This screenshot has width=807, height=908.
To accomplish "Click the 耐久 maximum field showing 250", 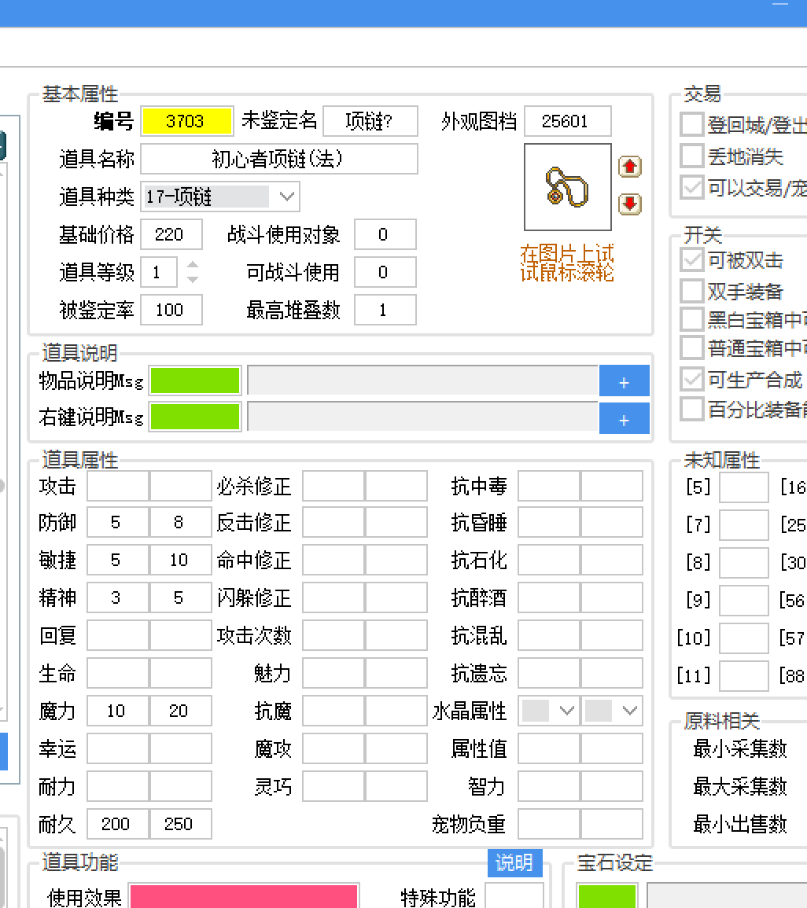I will (x=181, y=823).
